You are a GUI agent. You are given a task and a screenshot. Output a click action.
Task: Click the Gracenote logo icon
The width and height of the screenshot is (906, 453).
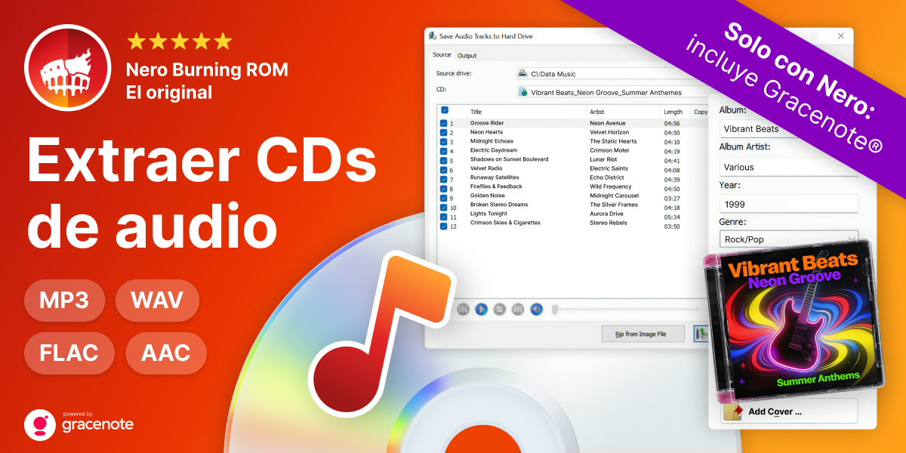point(39,424)
